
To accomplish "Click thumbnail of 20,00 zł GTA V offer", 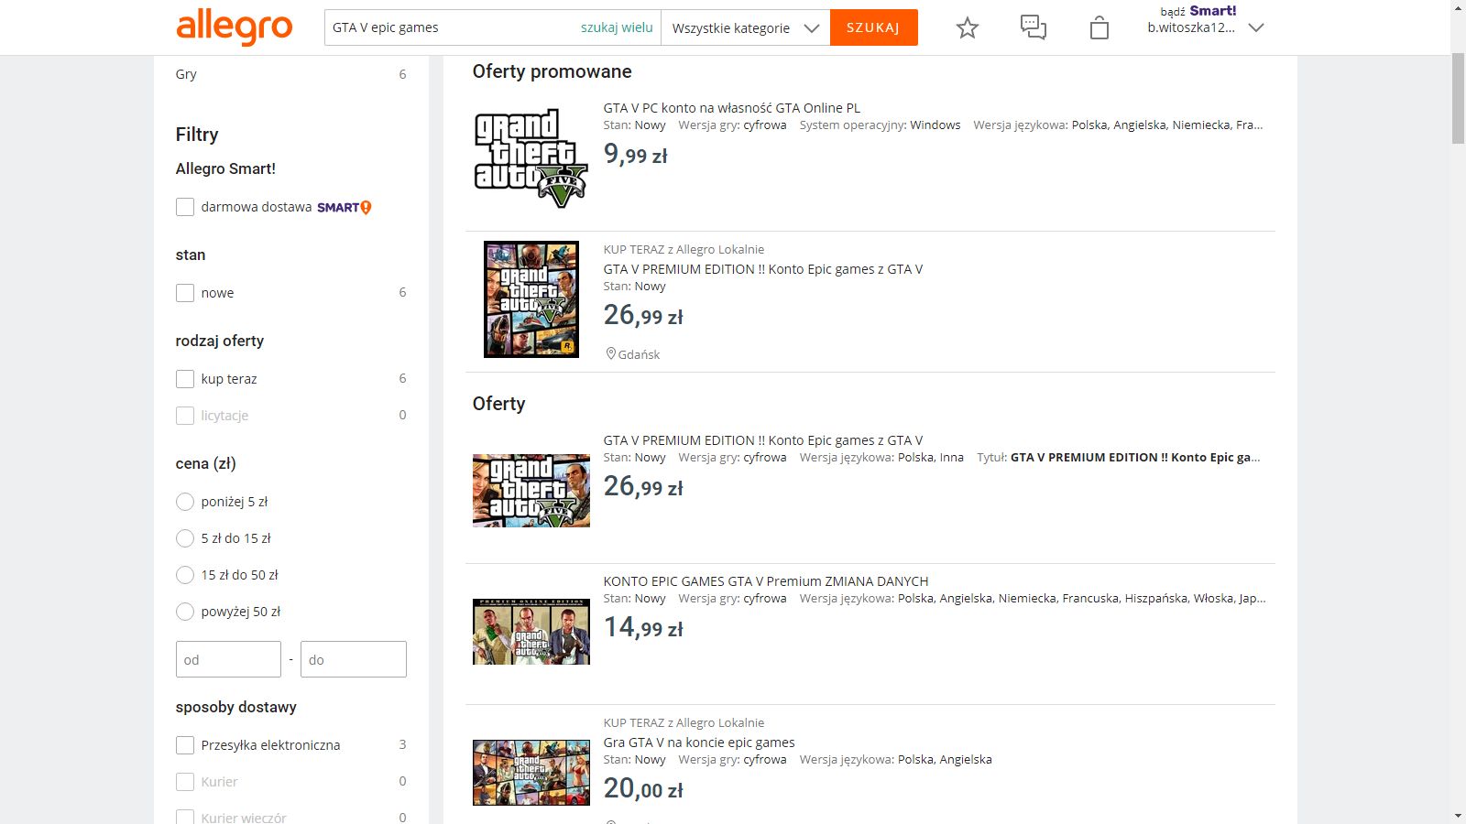I will point(531,773).
